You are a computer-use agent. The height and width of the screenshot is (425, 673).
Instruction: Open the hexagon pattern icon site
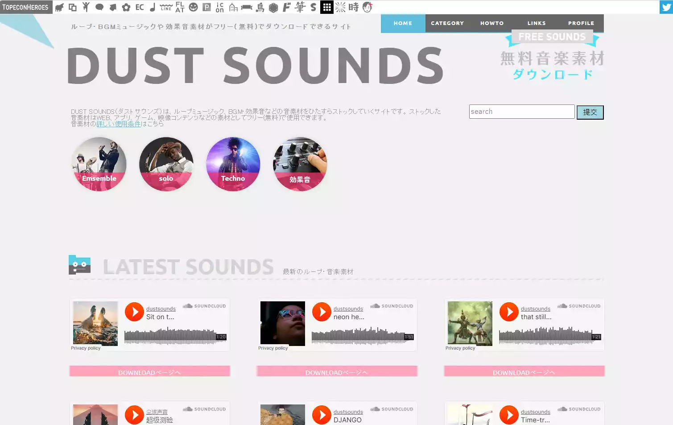pyautogui.click(x=273, y=7)
